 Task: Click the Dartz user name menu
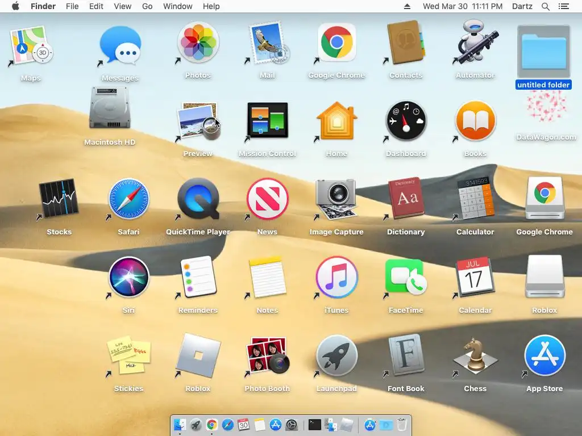(x=522, y=6)
